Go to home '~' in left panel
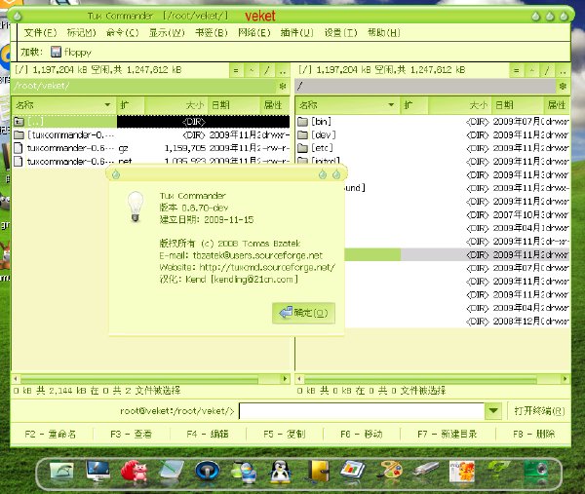 coord(252,70)
